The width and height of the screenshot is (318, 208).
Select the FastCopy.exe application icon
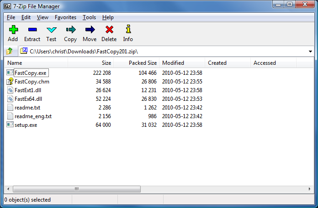[10, 73]
